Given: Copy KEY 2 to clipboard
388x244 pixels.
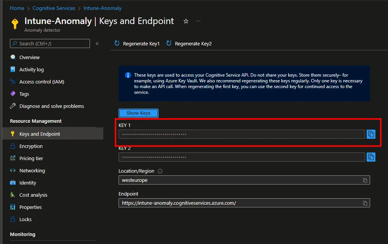Looking at the screenshot, I should point(371,157).
